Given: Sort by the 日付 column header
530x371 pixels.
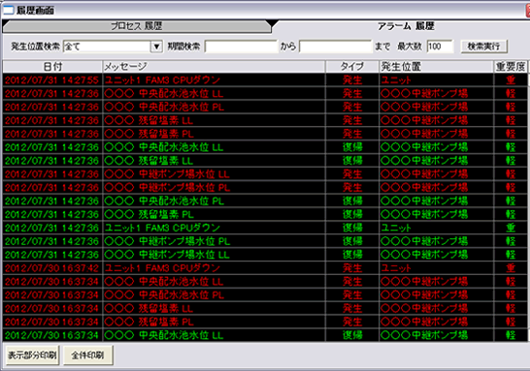Looking at the screenshot, I should click(52, 67).
